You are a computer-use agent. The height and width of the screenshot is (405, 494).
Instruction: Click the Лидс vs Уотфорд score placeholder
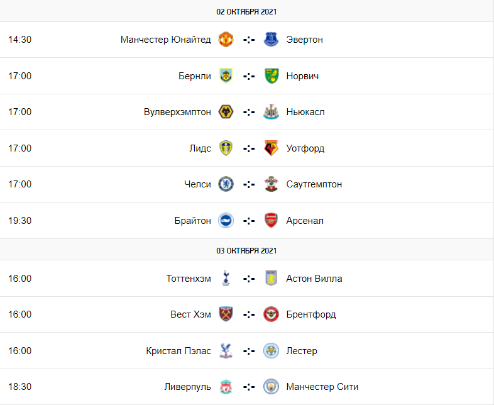tap(249, 148)
